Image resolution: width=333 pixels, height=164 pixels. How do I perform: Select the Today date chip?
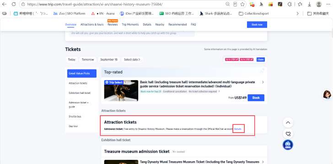click(x=71, y=60)
